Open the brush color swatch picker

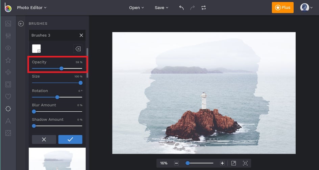pyautogui.click(x=36, y=49)
